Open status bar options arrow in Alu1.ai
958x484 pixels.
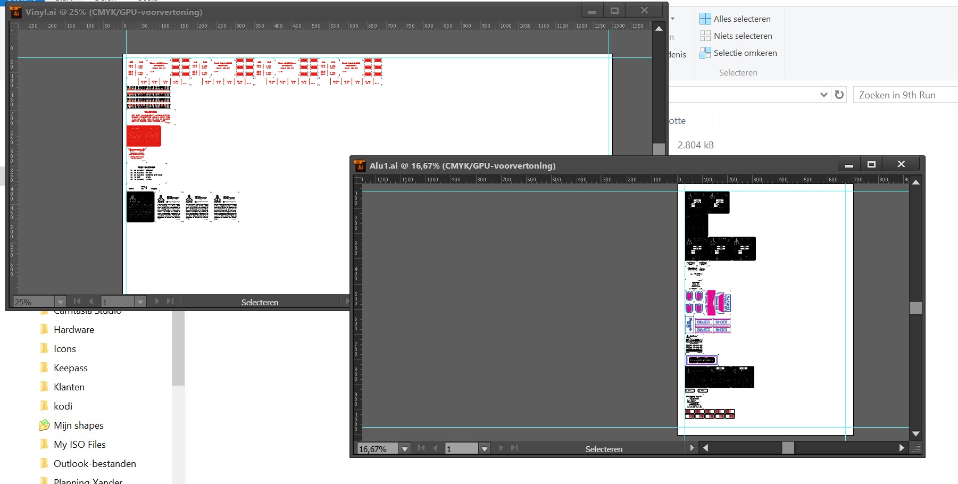692,448
